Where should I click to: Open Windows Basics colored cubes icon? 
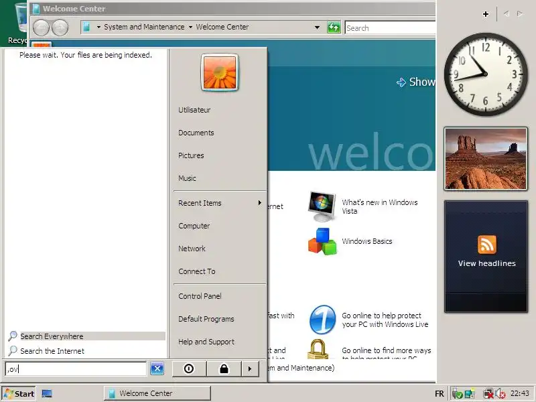tap(322, 241)
